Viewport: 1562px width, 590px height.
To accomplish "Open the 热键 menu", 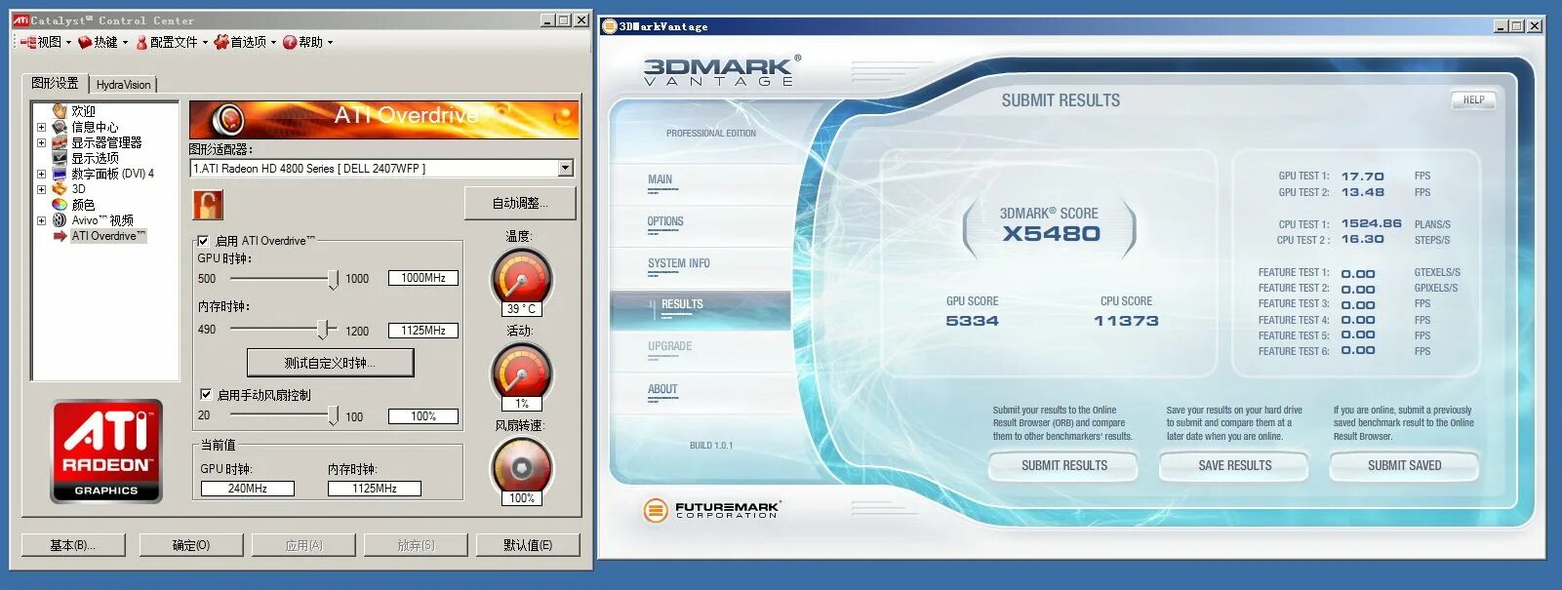I will point(103,42).
